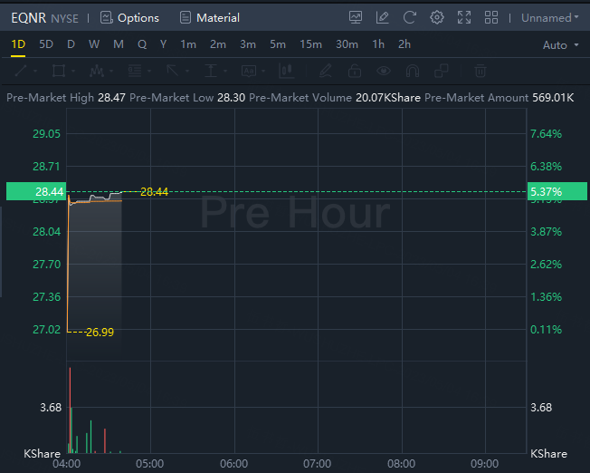
Task: Select the 5m interval
Action: 278,44
